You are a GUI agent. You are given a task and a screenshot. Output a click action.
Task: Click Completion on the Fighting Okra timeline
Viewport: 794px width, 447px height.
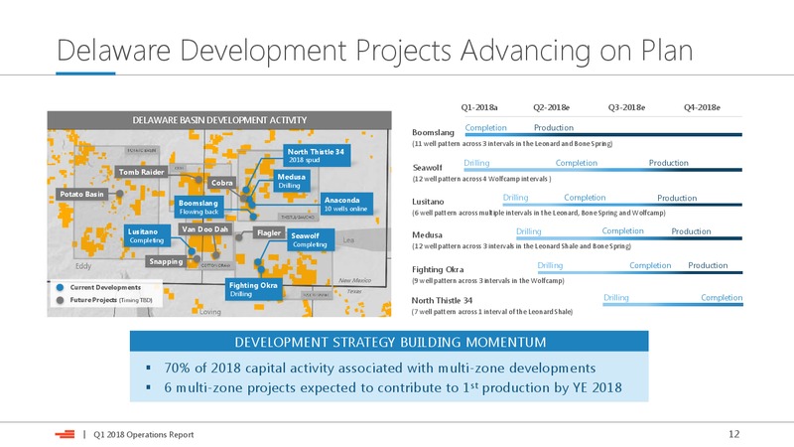(650, 265)
